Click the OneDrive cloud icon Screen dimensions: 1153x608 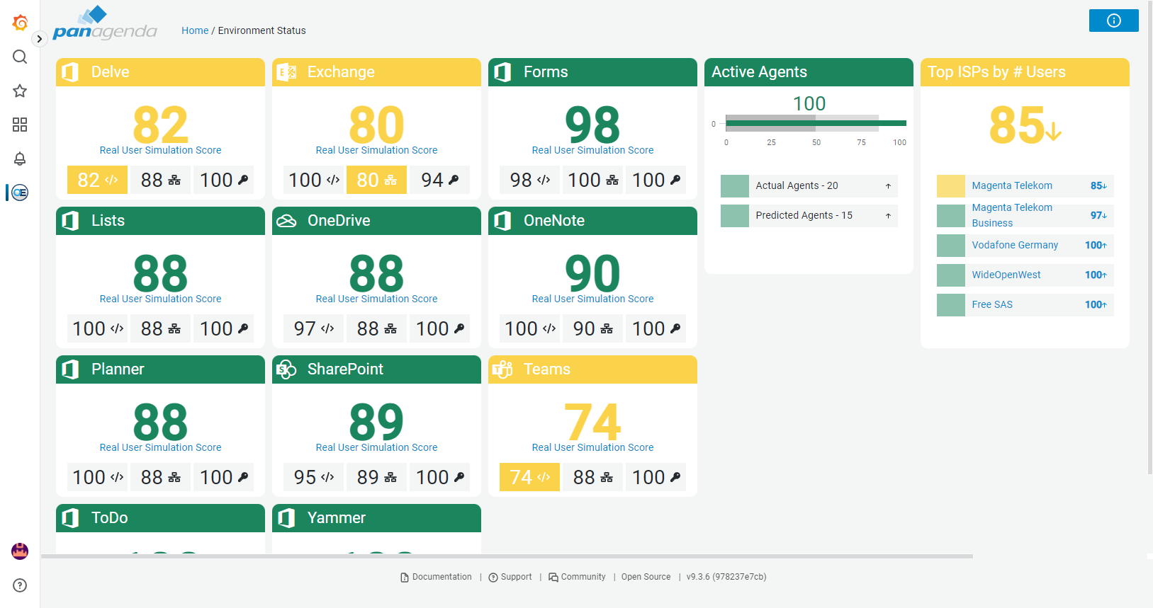point(286,221)
